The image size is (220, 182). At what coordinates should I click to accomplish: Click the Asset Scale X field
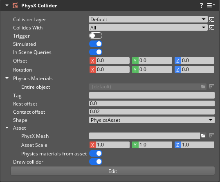pos(113,145)
